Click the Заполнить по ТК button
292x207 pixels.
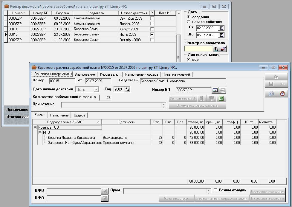(x=183, y=98)
